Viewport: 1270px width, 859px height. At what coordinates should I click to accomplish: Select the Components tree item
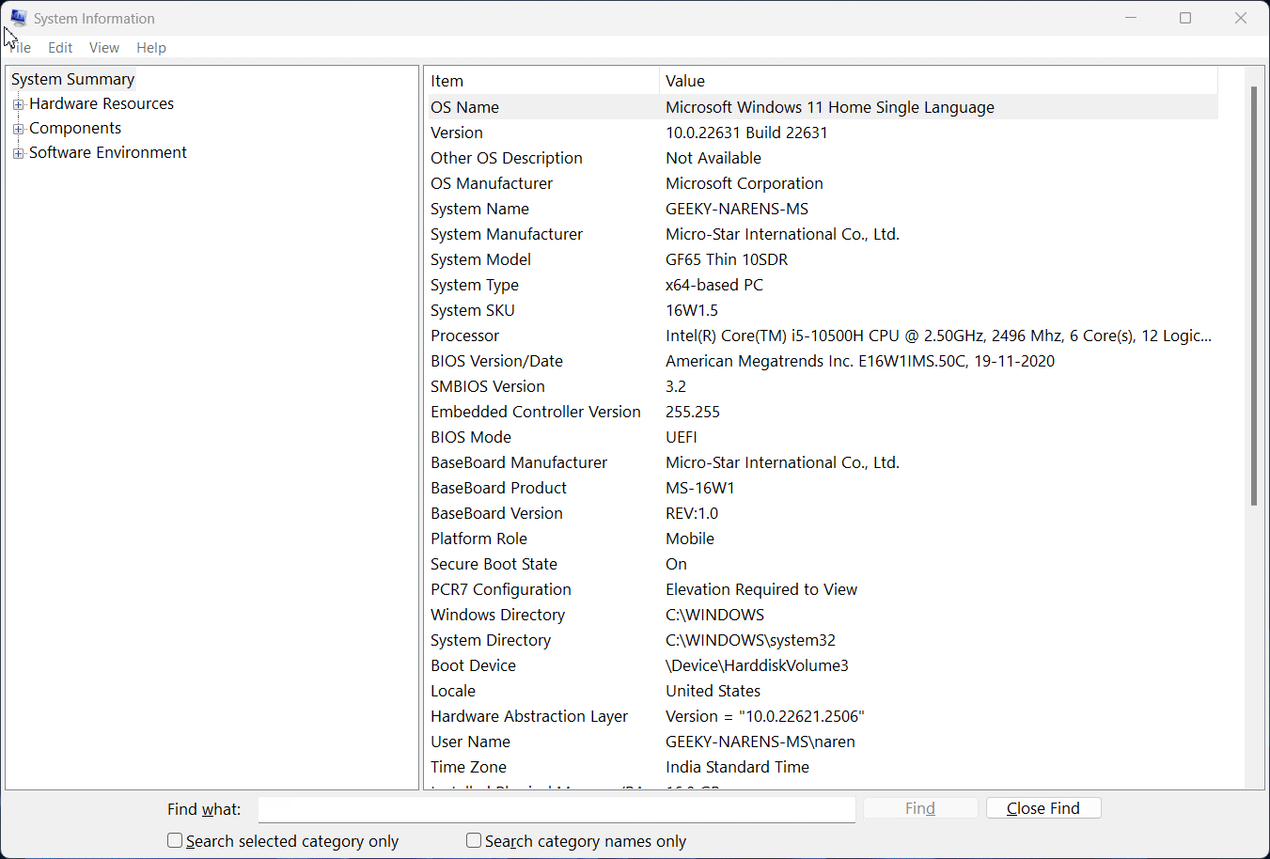(75, 128)
